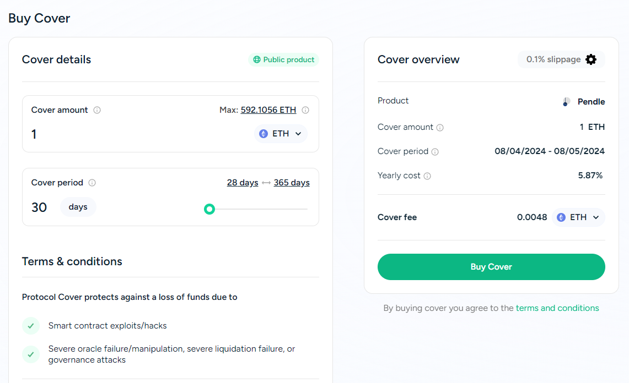Click the checkmark next to Severe oracle failure
This screenshot has width=629, height=383.
pyautogui.click(x=31, y=354)
